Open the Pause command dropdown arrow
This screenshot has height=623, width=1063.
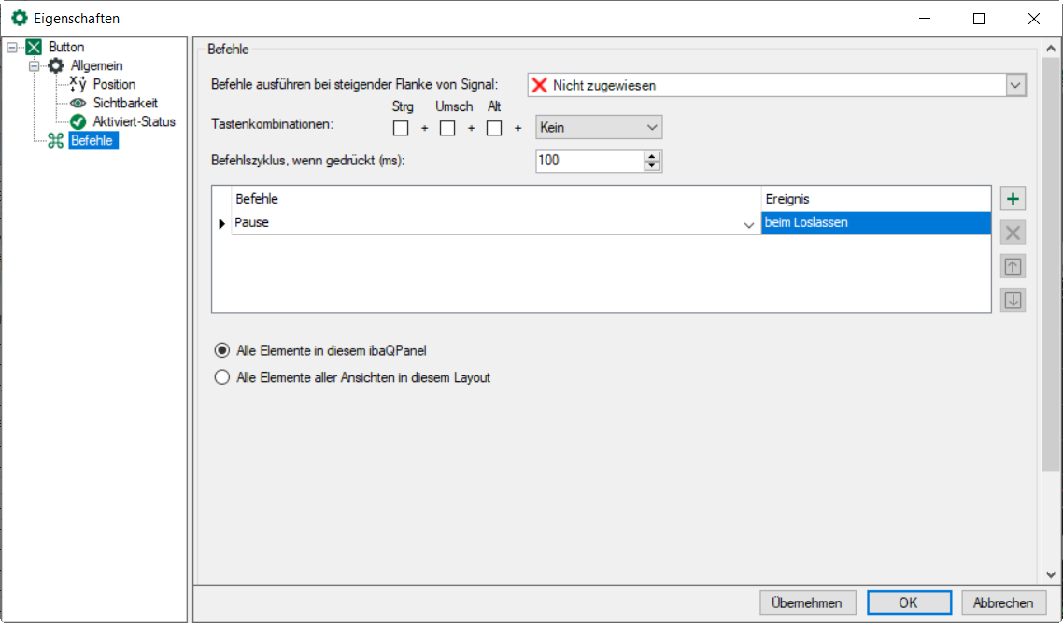(x=749, y=224)
